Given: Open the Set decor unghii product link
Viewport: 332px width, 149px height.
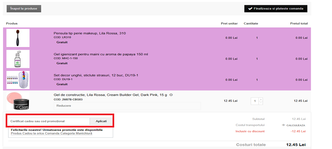Looking at the screenshot, I should coord(96,75).
